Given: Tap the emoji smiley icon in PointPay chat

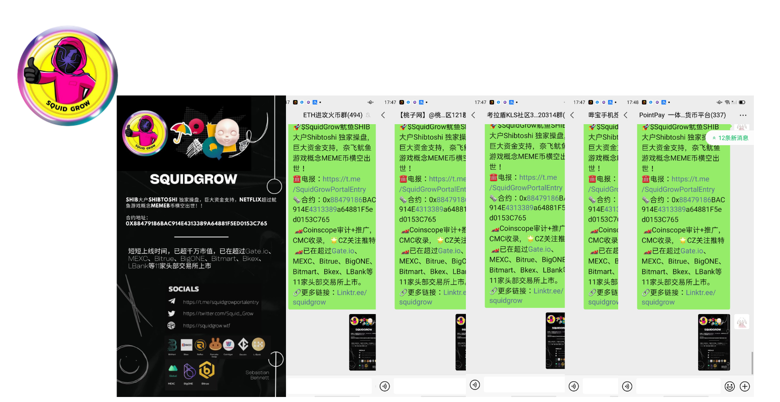Looking at the screenshot, I should pos(730,386).
